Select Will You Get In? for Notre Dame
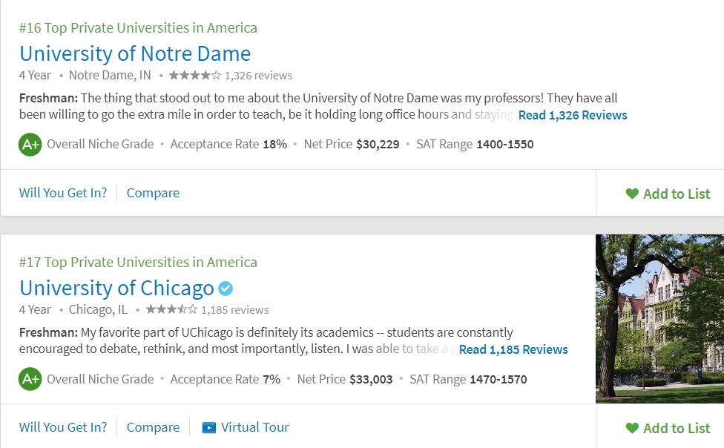Screen dimensions: 724x448 coord(63,193)
